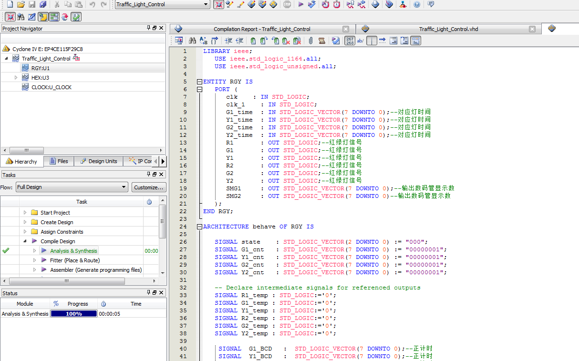This screenshot has height=361, width=579.
Task: Expand the Create Design task group
Action: click(25, 222)
